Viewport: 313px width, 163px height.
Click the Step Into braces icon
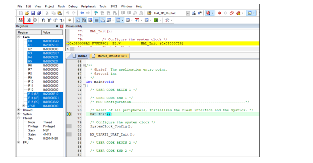[43, 20]
